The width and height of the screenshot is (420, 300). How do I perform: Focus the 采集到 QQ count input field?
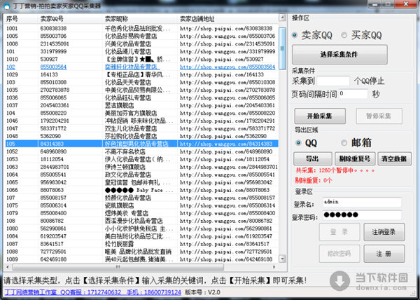click(x=333, y=81)
